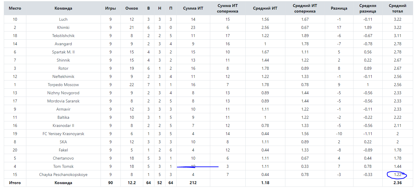Click the Spartak M. II team name
414x192 pixels.
63,52
